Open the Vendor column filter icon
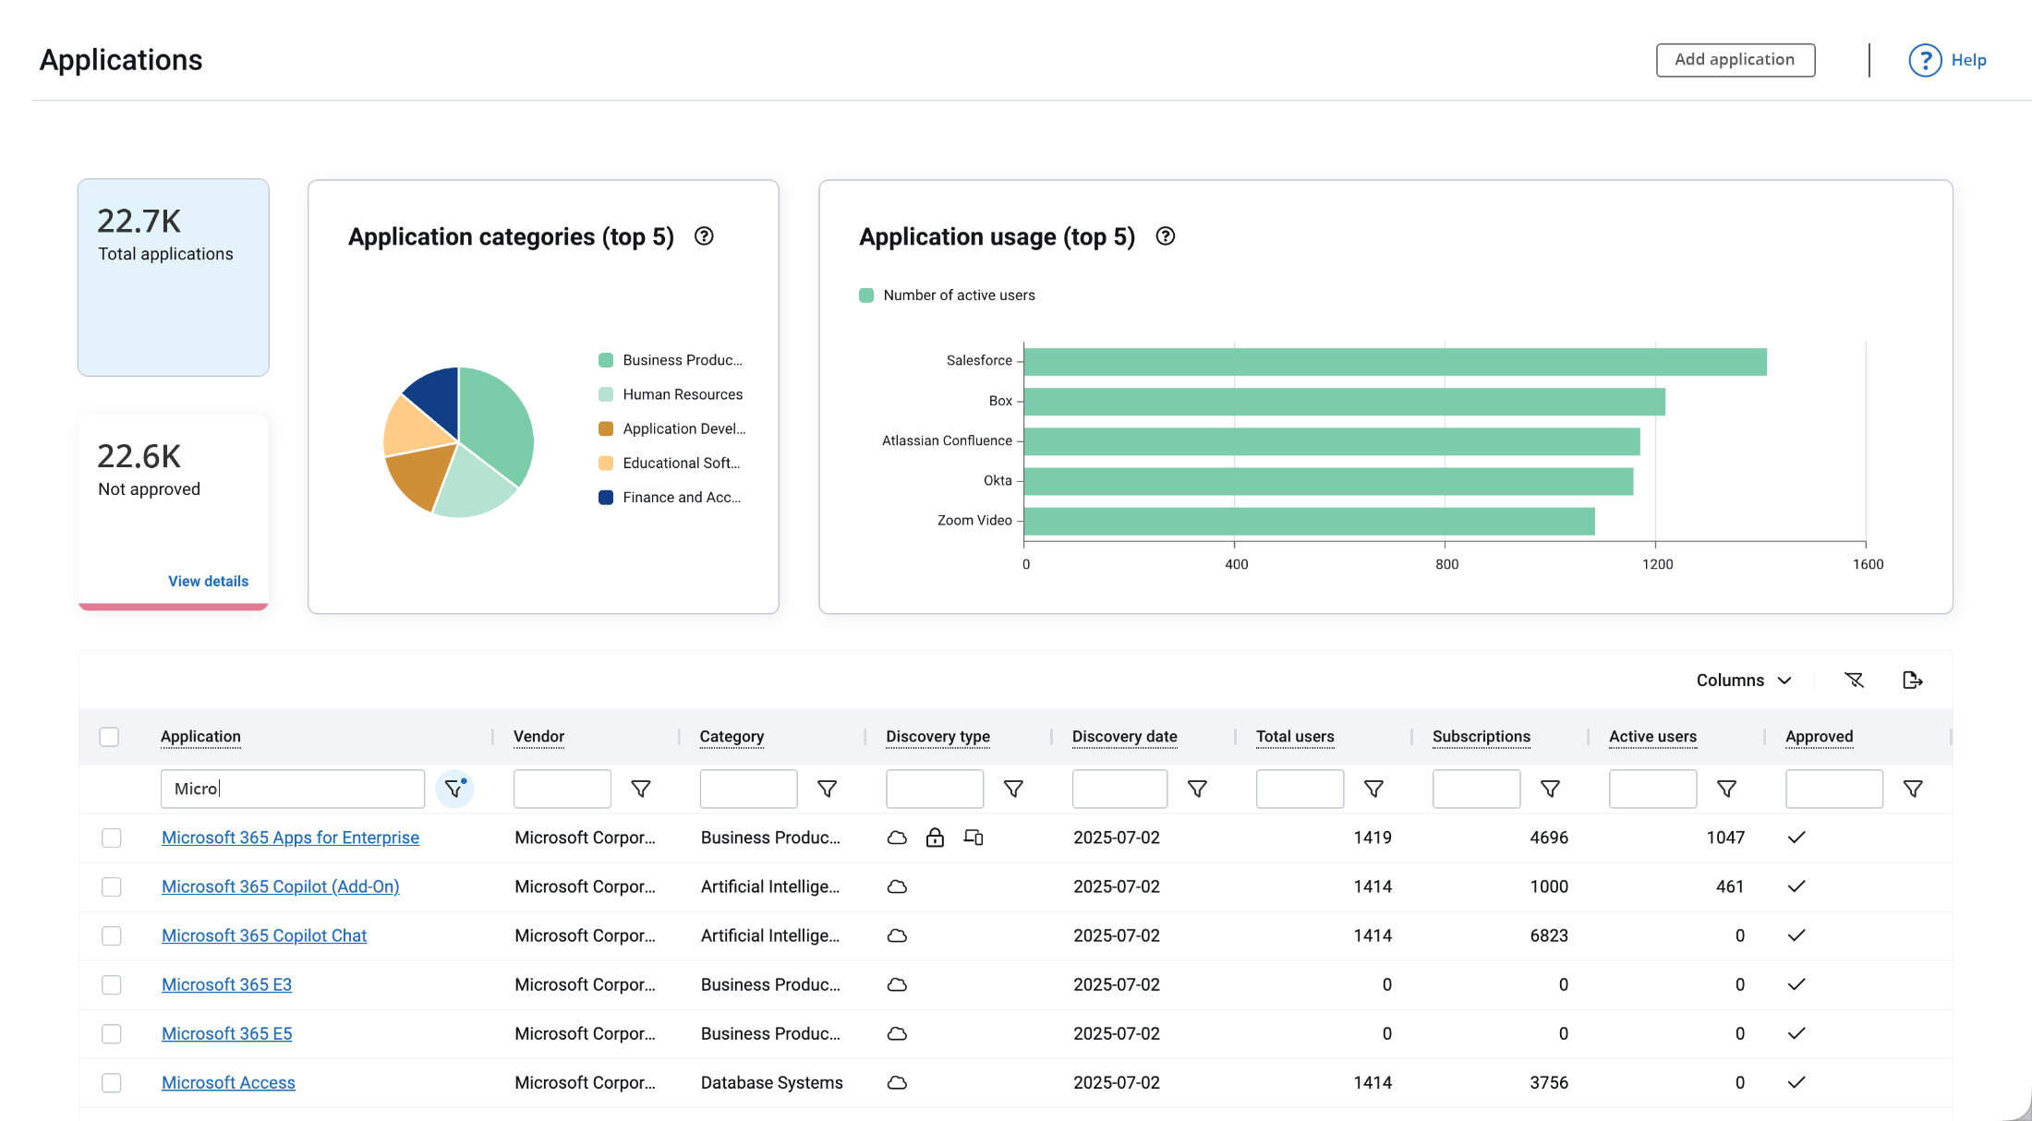The image size is (2032, 1121). click(640, 789)
